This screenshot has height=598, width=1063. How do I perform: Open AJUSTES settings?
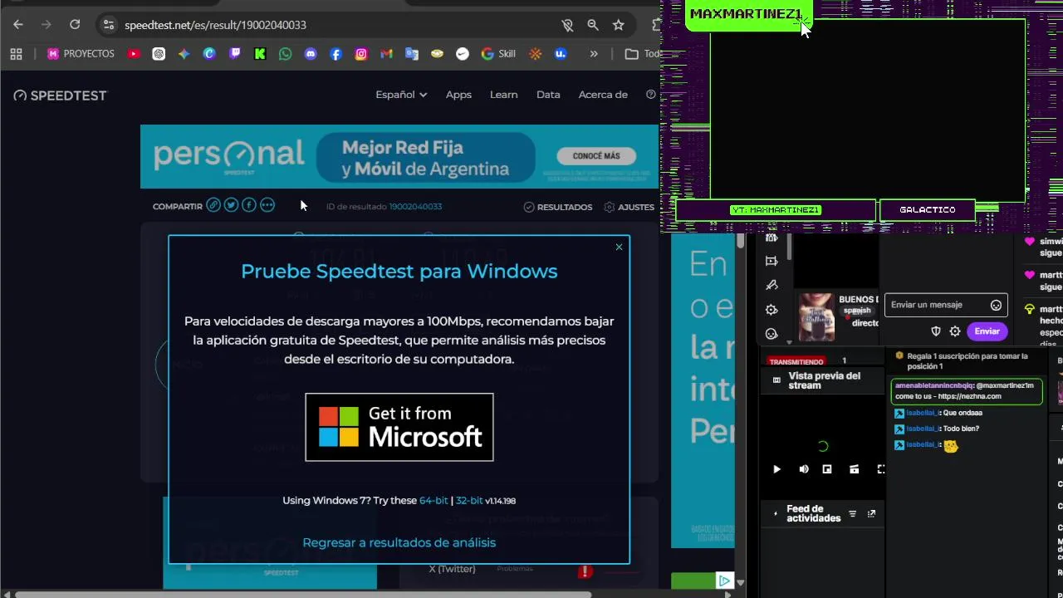(629, 207)
